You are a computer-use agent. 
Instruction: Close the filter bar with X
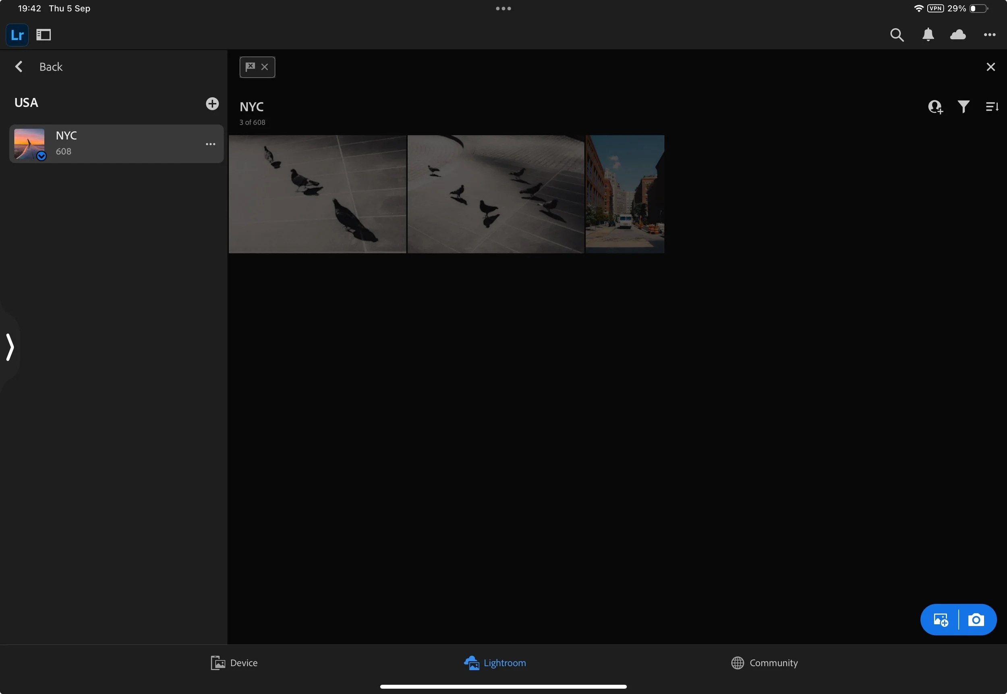990,67
